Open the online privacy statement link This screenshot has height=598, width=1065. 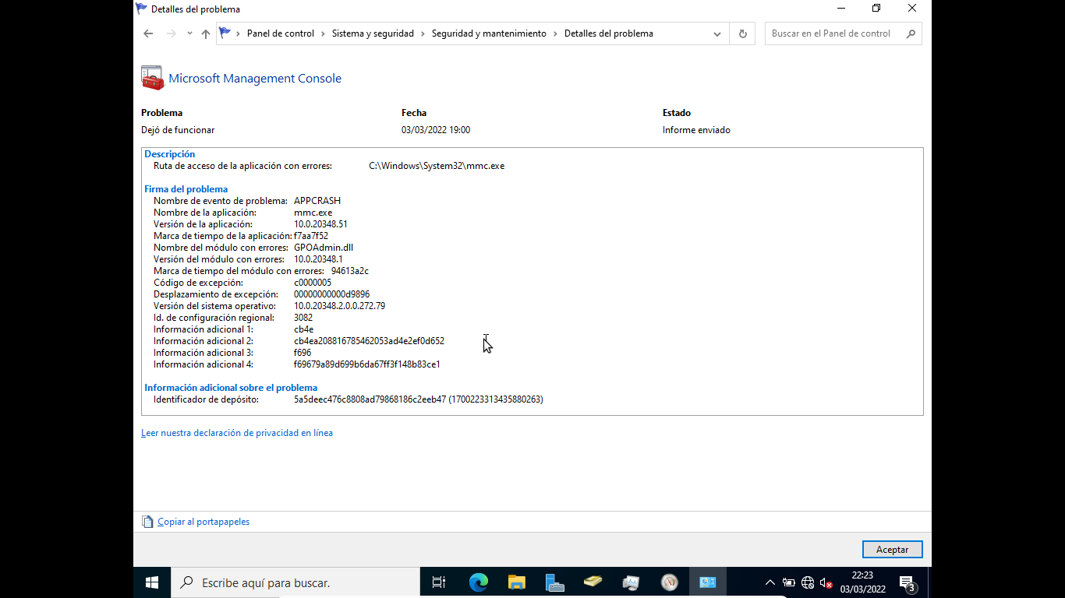(x=237, y=433)
